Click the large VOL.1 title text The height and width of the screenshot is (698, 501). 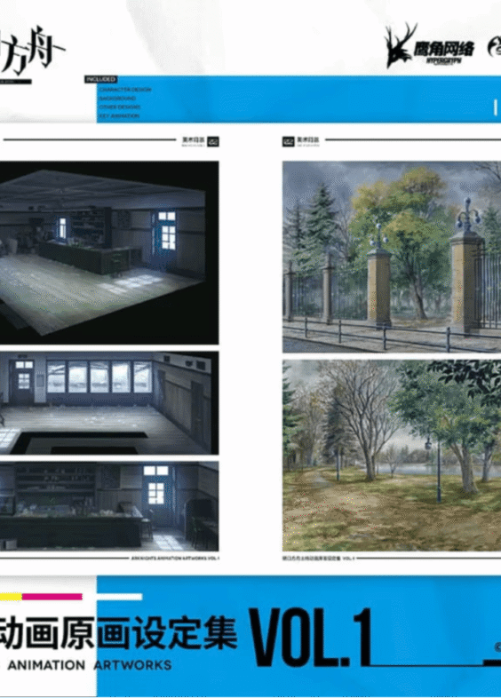pos(310,637)
